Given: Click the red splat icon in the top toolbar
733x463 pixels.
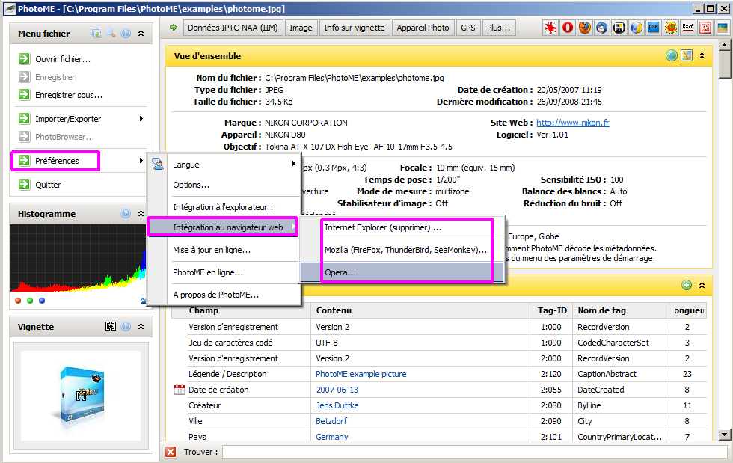Looking at the screenshot, I should click(550, 28).
